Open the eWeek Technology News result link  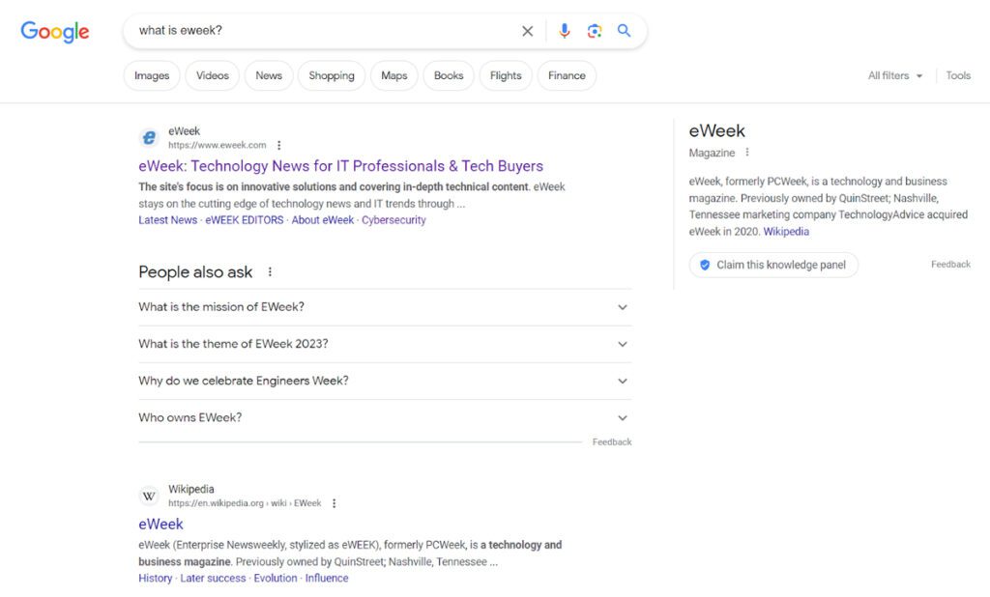(340, 166)
